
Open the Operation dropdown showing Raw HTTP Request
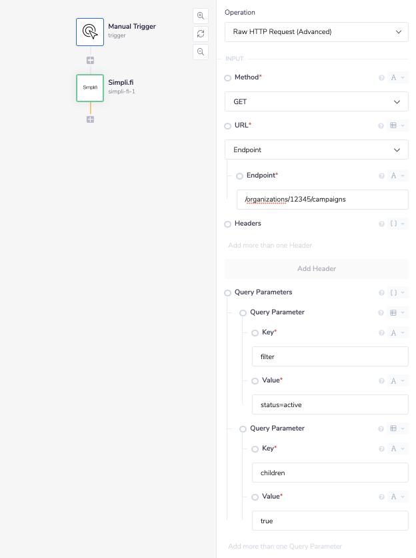click(316, 31)
